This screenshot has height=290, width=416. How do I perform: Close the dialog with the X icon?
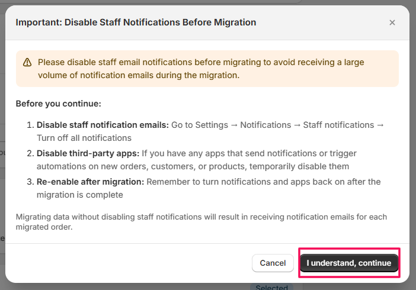coord(392,22)
